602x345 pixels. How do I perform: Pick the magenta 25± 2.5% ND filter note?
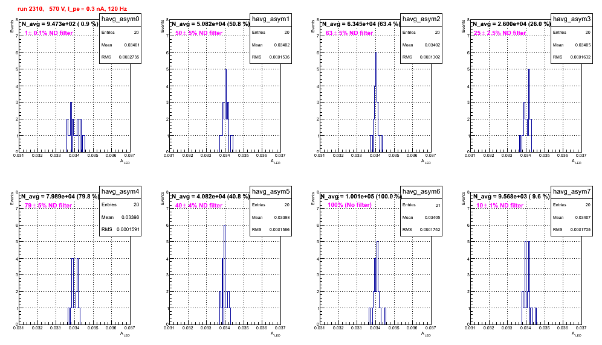tap(500, 33)
